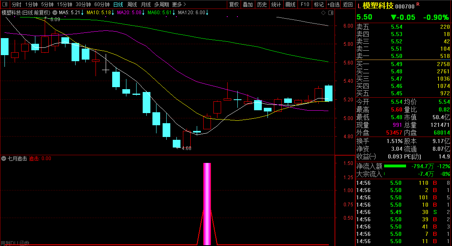
Task: Click the L marker before the stock name
Action: click(359, 6)
